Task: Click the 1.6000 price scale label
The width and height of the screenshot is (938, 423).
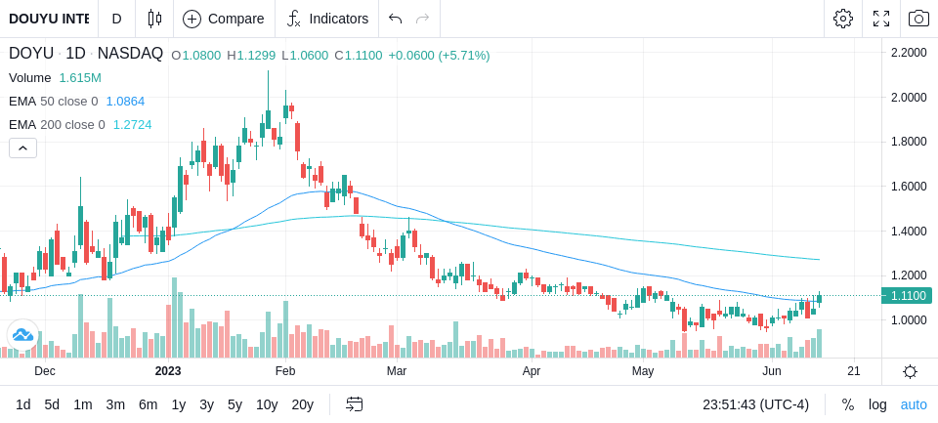Action: [908, 186]
